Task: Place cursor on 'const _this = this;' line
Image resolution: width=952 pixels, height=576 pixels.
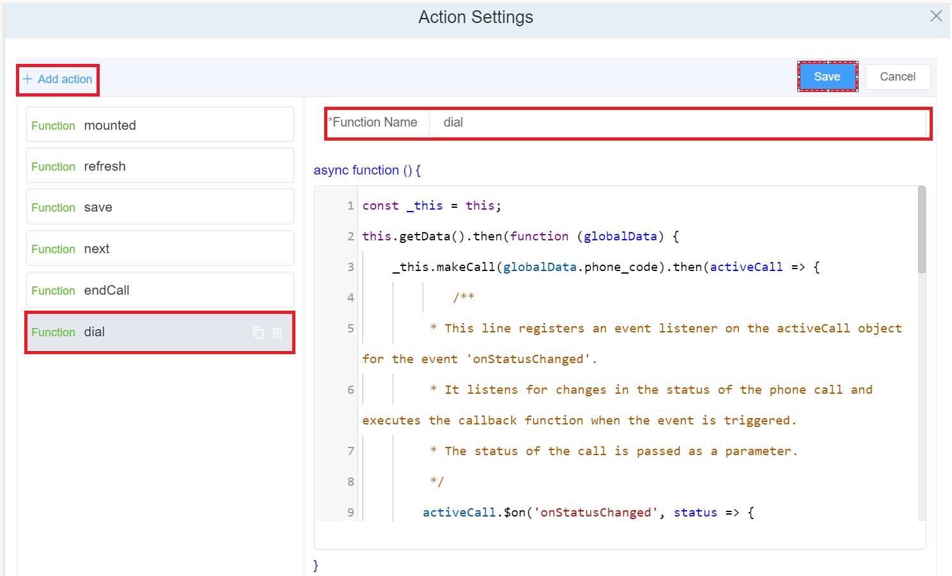Action: tap(432, 206)
